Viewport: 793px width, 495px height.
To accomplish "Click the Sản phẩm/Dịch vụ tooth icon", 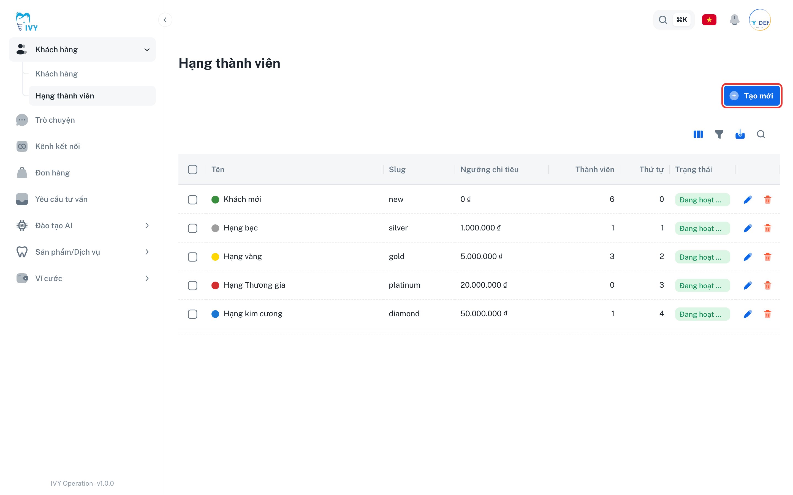I will 22,252.
